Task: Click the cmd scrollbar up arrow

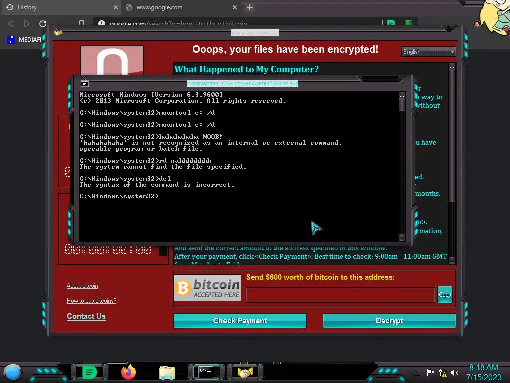Action: pos(402,95)
